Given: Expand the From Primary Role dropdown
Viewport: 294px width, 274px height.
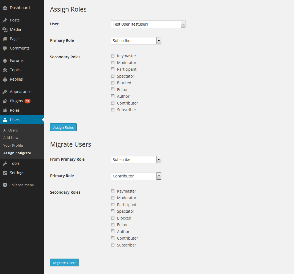Looking at the screenshot, I should 136,160.
